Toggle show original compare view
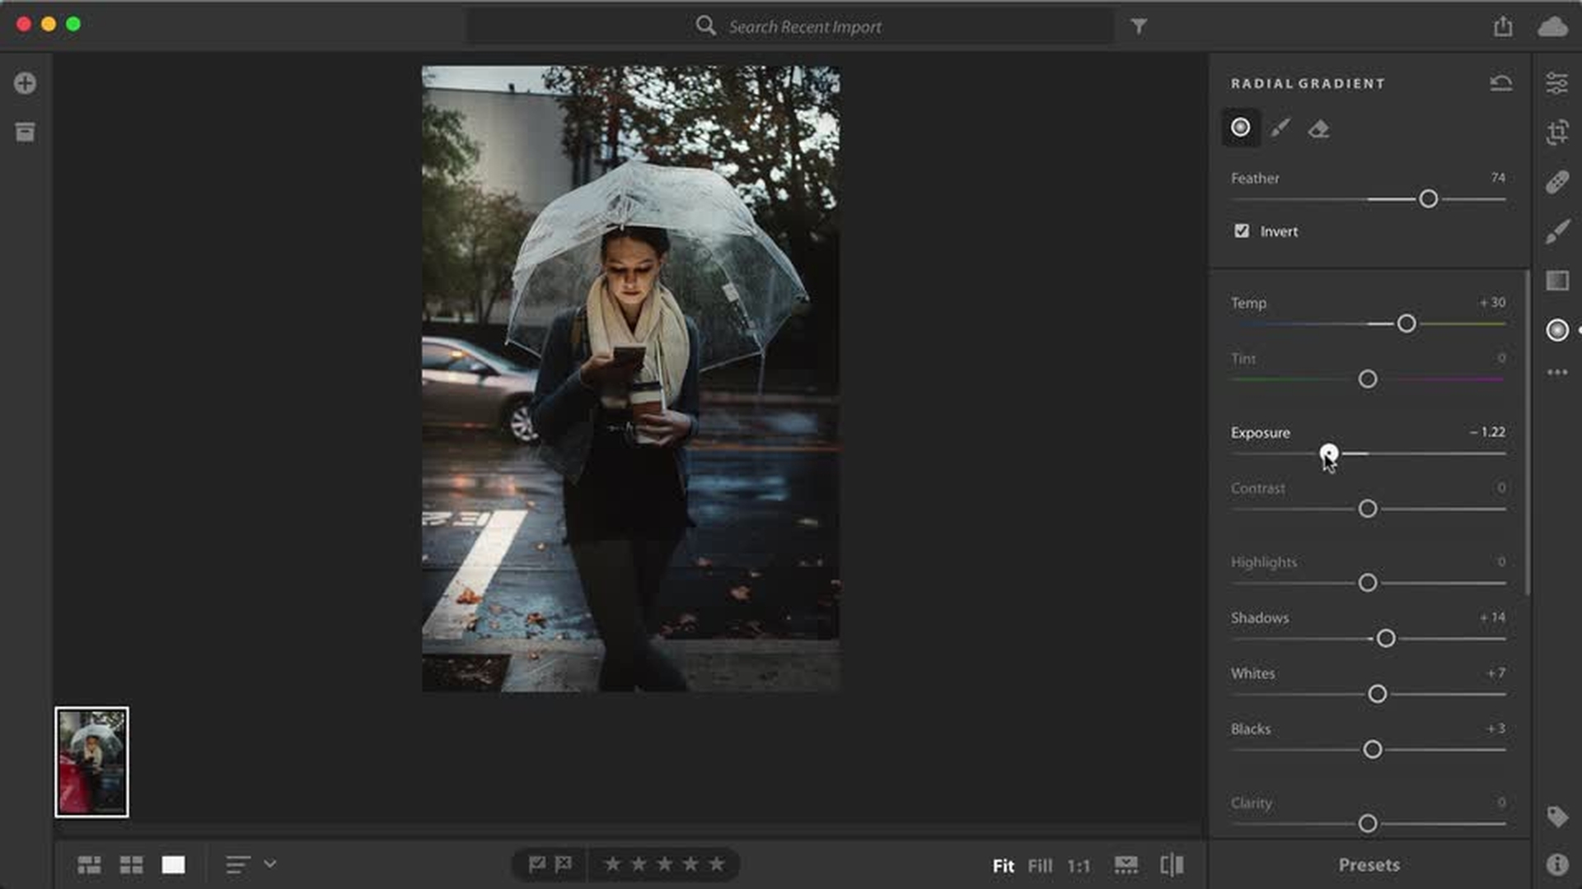1582x889 pixels. tap(1172, 865)
